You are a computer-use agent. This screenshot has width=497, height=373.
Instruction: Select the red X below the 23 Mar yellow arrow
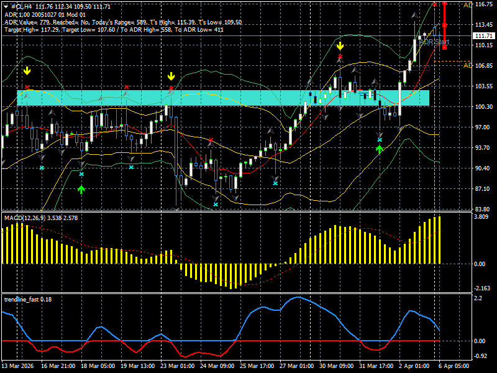click(171, 88)
